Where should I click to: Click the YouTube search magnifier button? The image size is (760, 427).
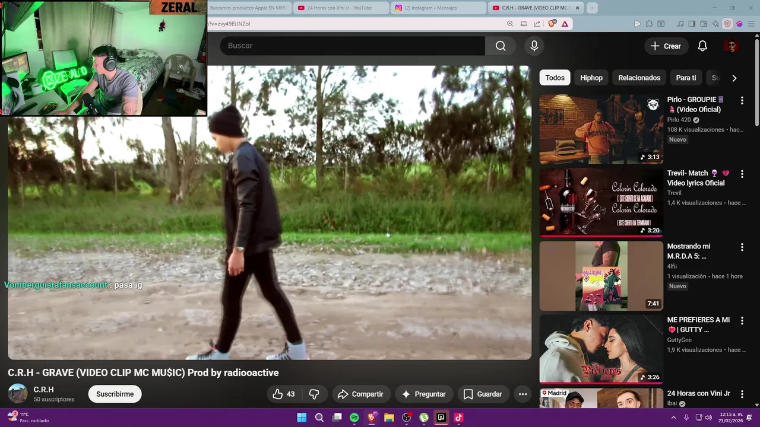501,46
